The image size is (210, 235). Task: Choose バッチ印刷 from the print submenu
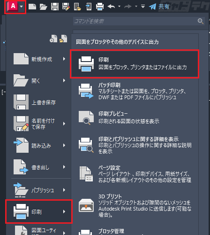[x=135, y=91]
